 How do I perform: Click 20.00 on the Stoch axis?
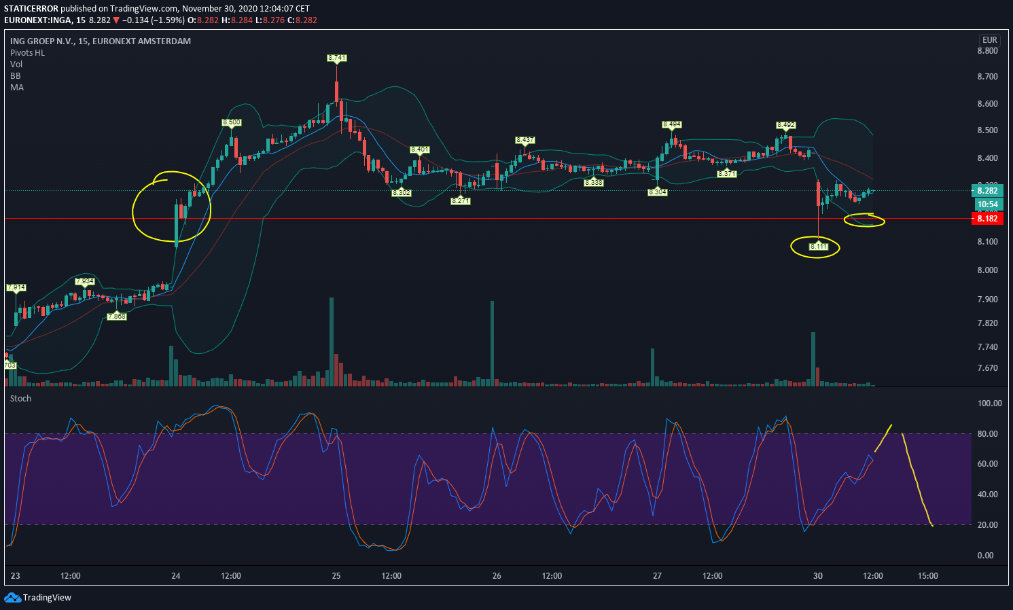tap(987, 525)
